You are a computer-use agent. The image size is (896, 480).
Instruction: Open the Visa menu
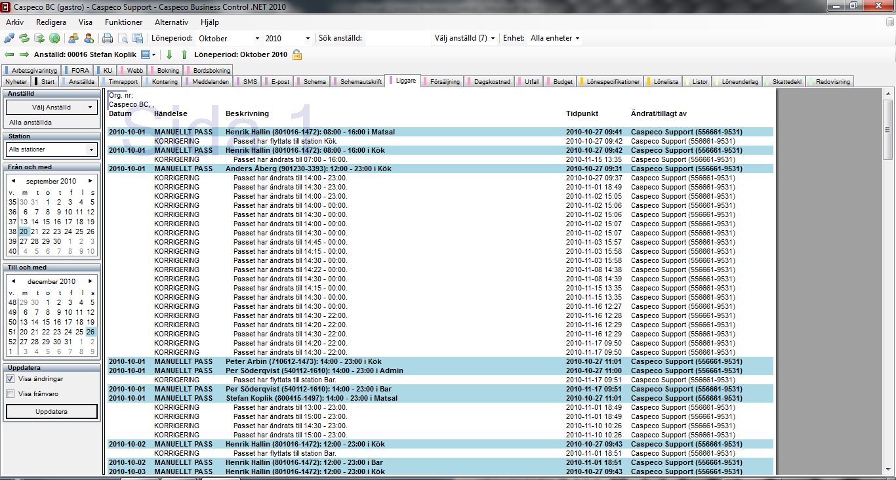[85, 22]
